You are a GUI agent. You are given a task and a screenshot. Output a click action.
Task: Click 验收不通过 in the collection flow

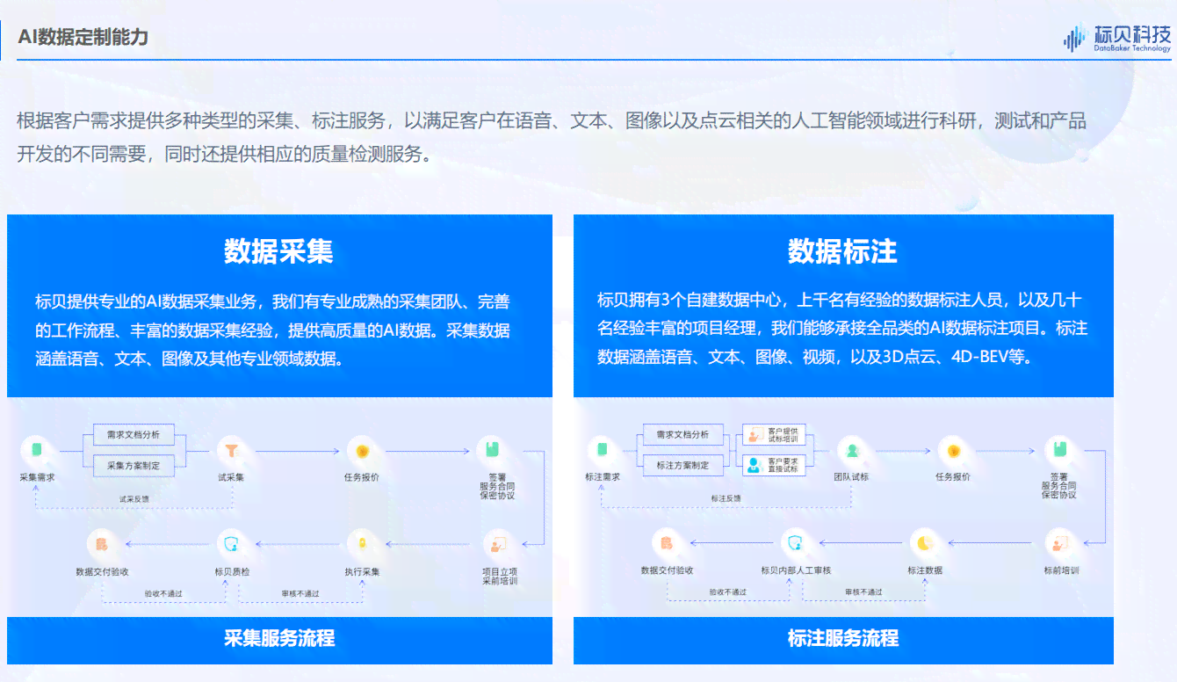tap(164, 593)
